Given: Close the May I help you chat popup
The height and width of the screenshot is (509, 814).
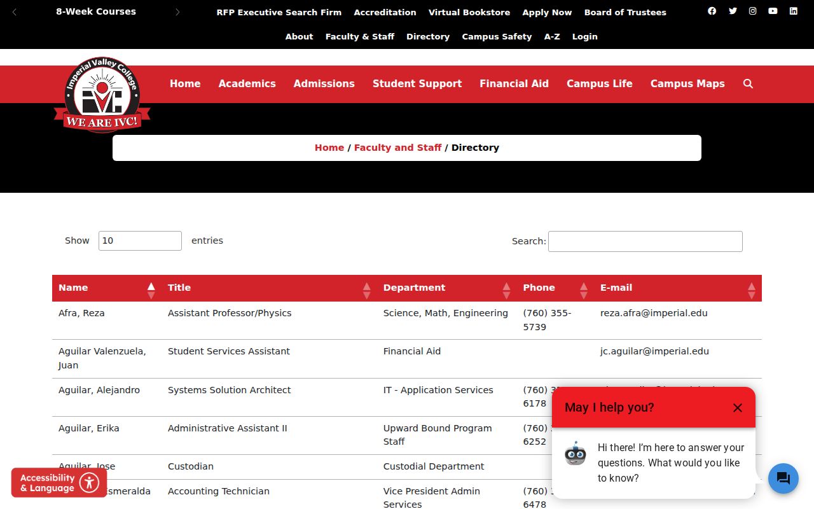Looking at the screenshot, I should pyautogui.click(x=737, y=408).
